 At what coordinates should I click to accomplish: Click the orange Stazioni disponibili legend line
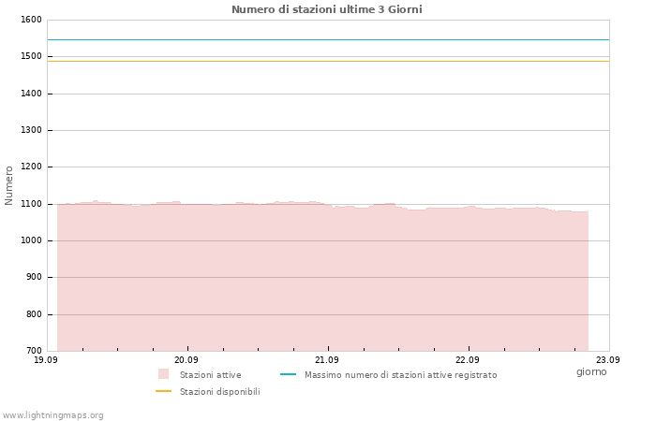pyautogui.click(x=164, y=391)
